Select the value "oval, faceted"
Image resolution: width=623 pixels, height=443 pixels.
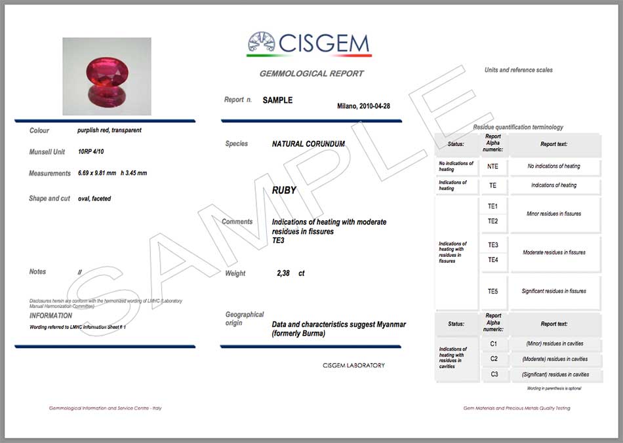pos(94,199)
